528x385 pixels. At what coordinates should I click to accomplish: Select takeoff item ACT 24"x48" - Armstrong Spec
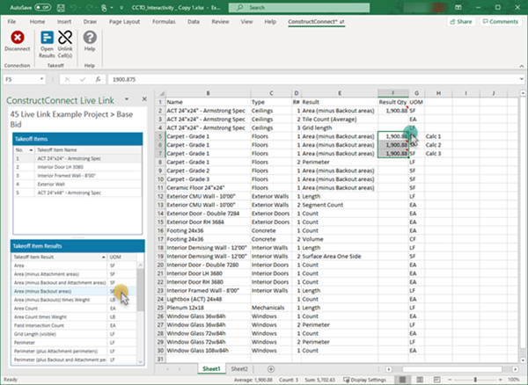(77, 193)
